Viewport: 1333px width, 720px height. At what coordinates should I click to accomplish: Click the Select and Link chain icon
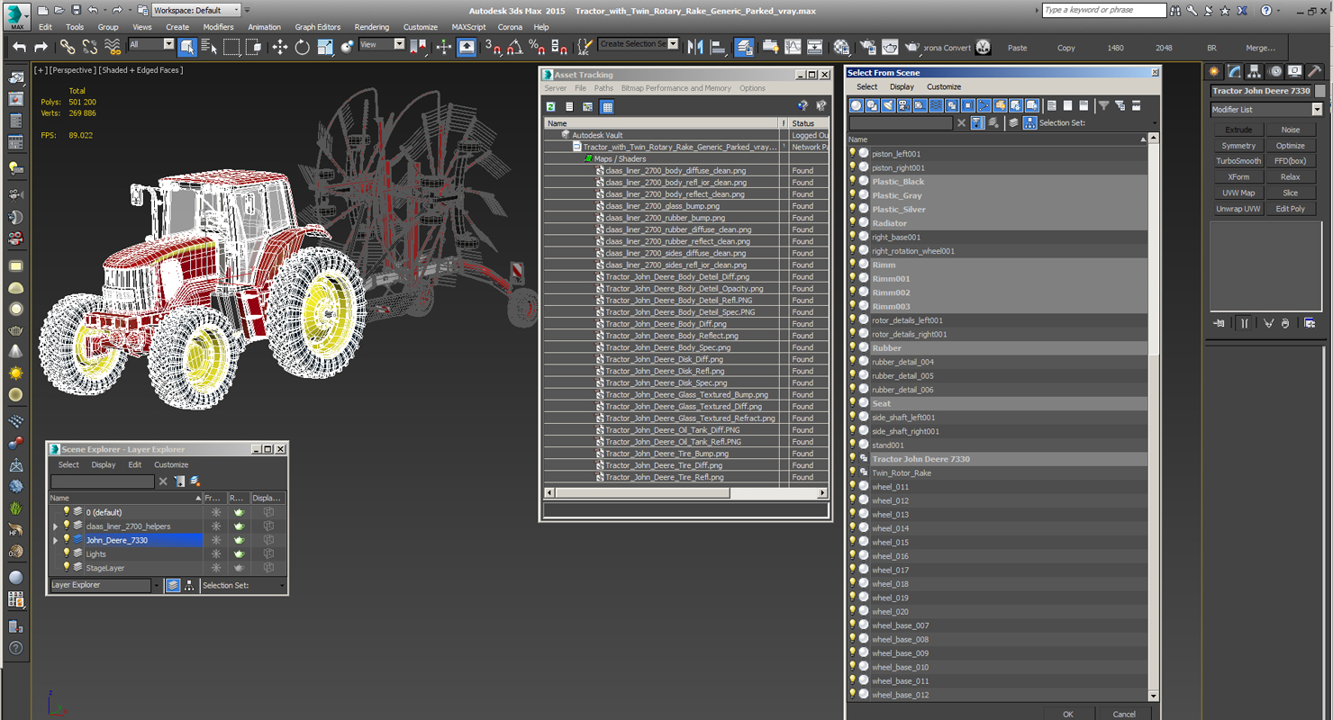pos(68,47)
